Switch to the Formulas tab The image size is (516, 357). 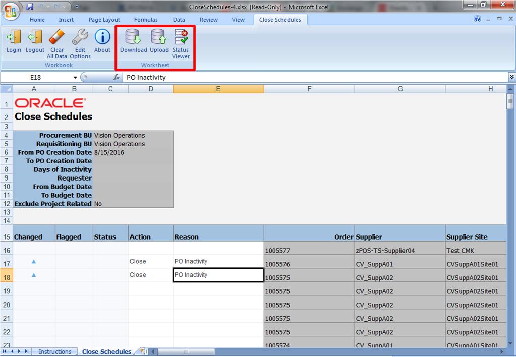click(146, 20)
